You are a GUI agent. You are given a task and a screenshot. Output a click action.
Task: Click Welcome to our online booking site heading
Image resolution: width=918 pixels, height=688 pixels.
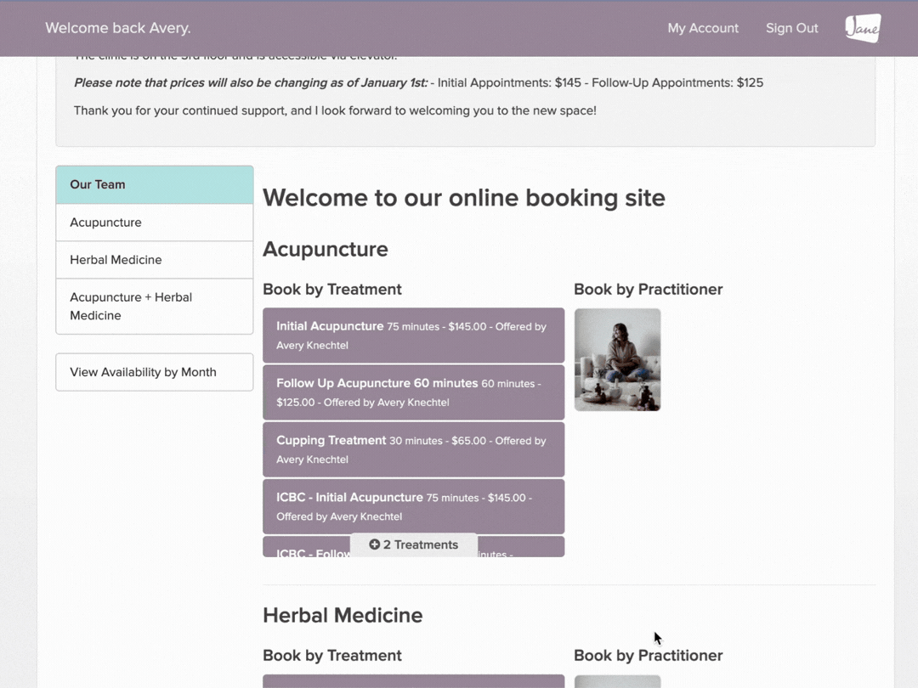click(464, 198)
